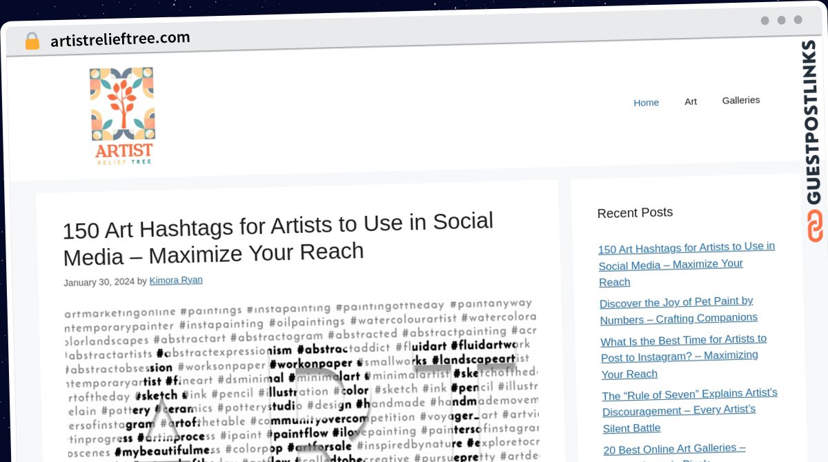Click the artistrelieftree.com address text
This screenshot has width=828, height=462.
pyautogui.click(x=120, y=39)
